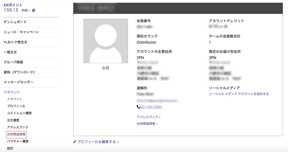Open グループ情報 in the sidebar
288x152 pixels.
(13, 62)
